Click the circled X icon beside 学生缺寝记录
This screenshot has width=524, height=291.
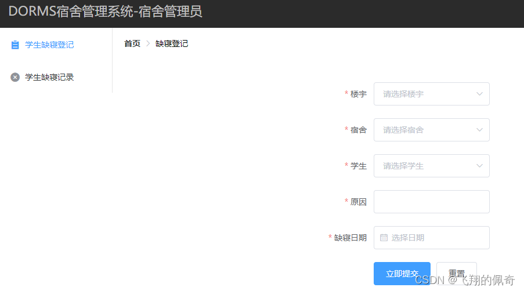coord(15,77)
